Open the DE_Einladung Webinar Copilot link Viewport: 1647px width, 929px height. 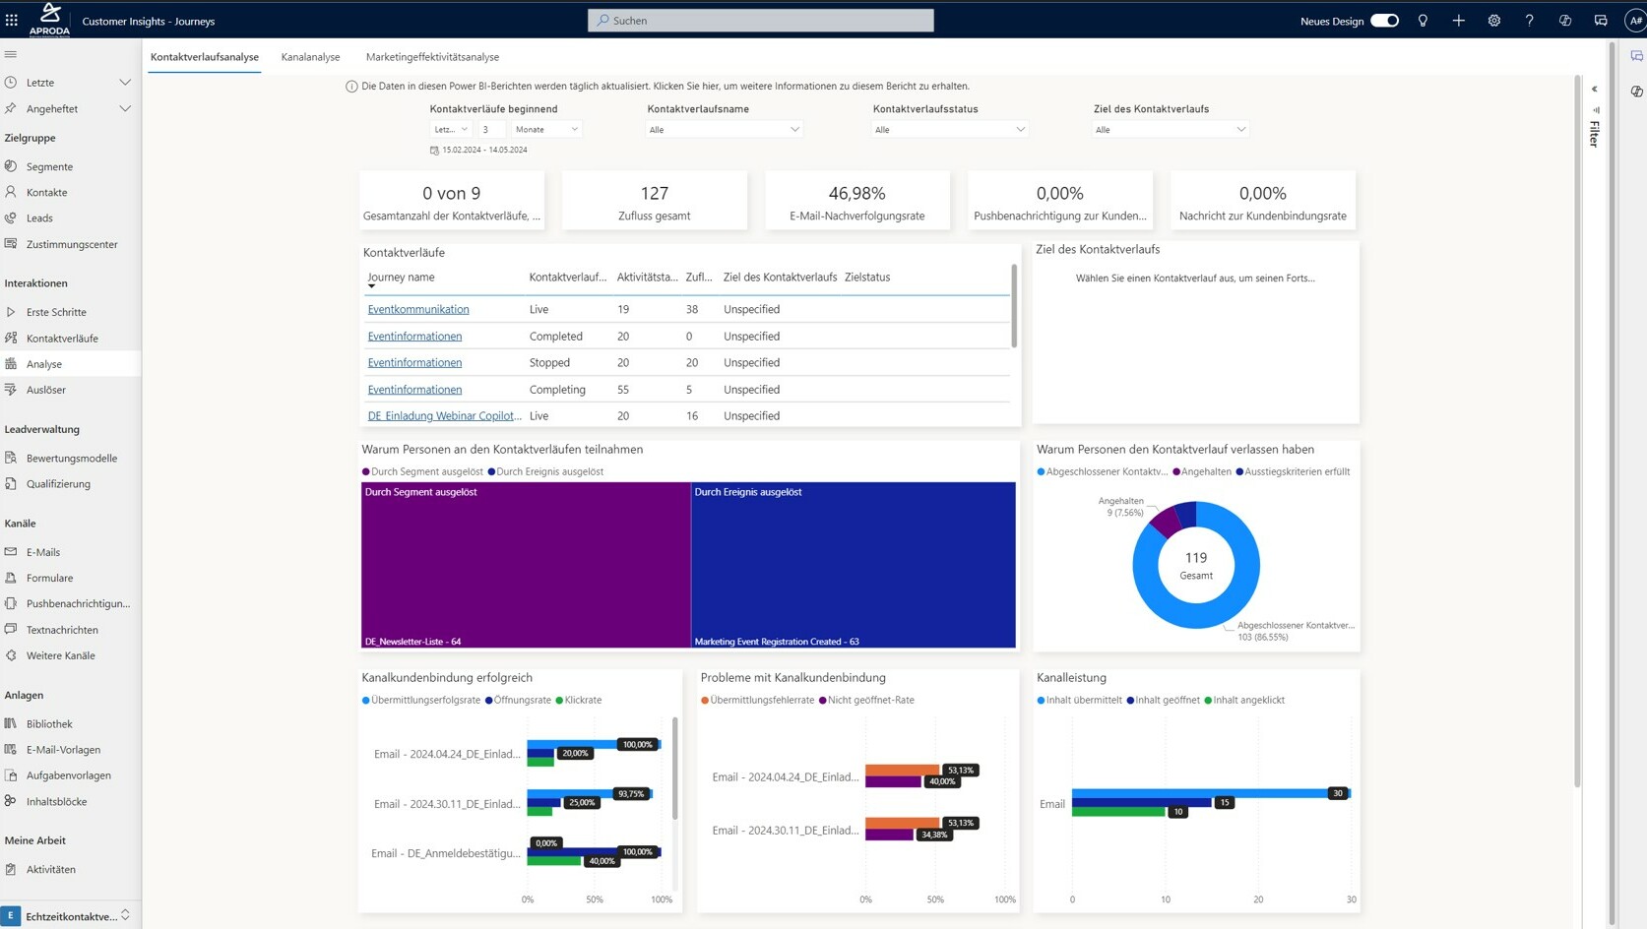tap(444, 416)
